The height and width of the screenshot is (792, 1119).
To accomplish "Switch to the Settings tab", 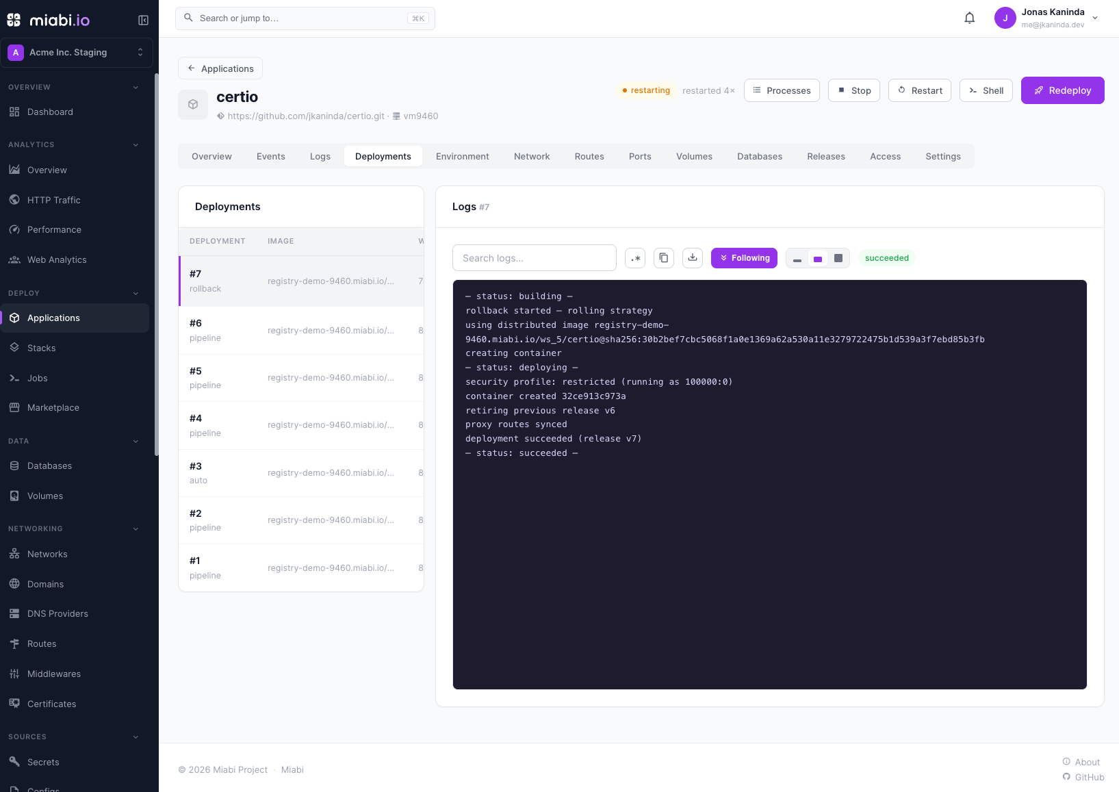I will 943,157.
